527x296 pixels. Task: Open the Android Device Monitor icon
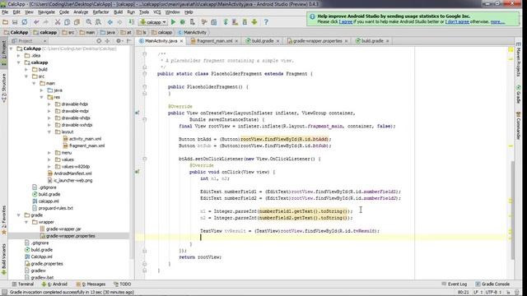pos(254,22)
